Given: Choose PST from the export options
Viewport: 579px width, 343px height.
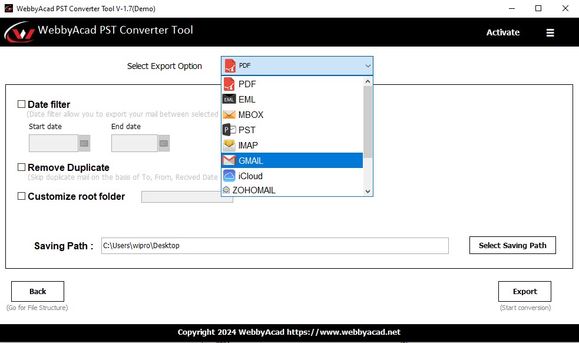Looking at the screenshot, I should pyautogui.click(x=292, y=130).
